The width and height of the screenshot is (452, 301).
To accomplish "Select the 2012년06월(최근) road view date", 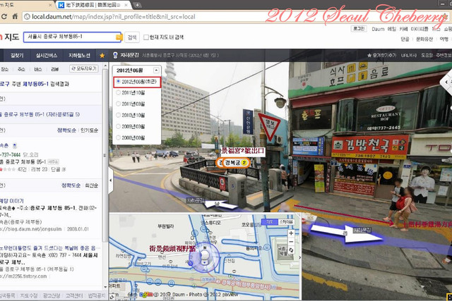I will click(x=137, y=82).
